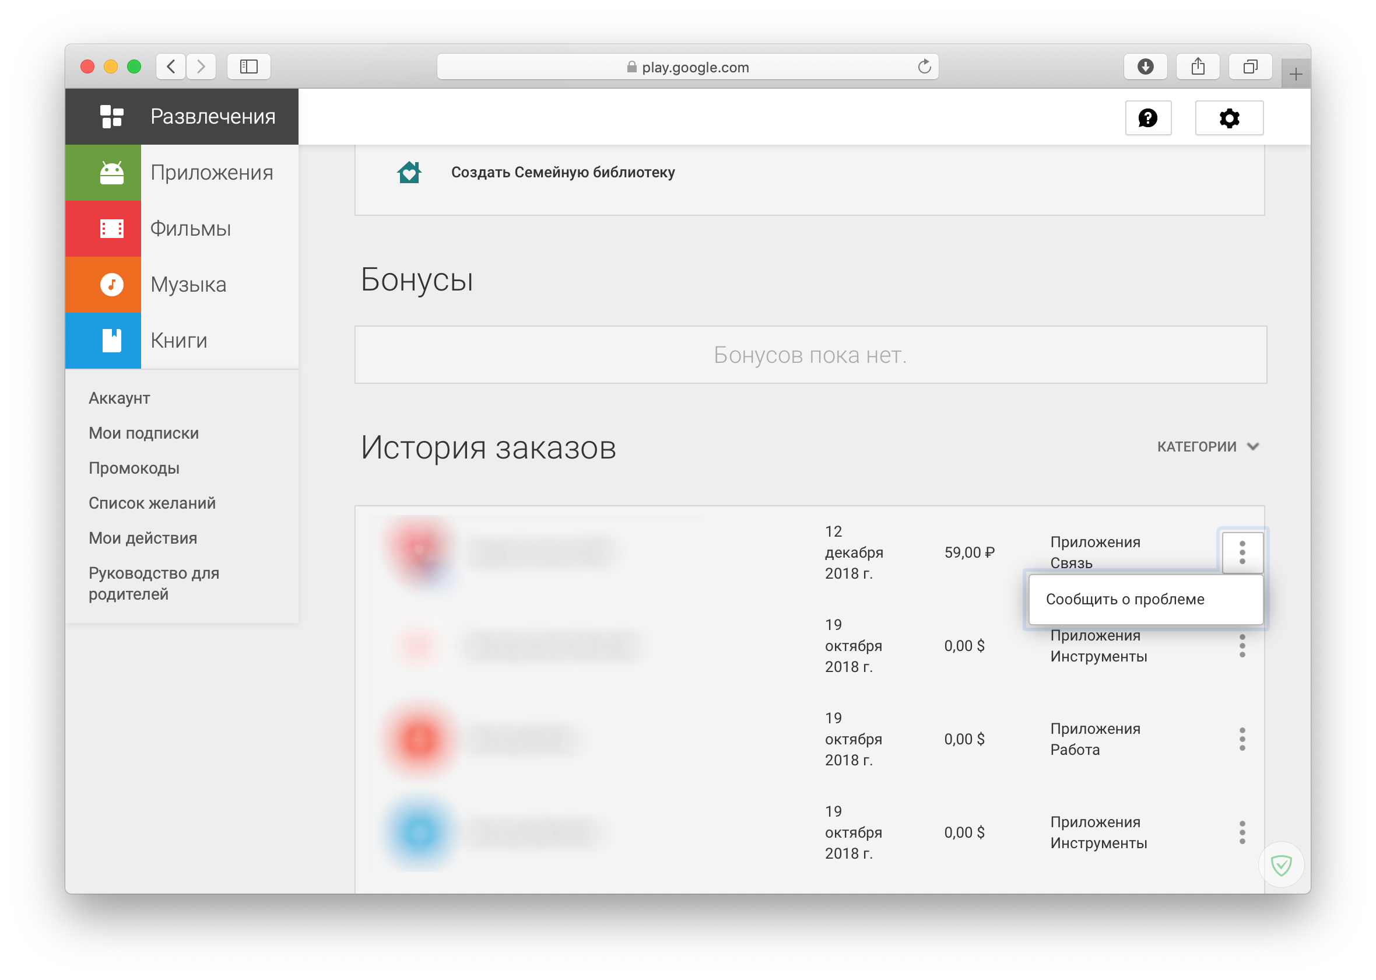Click the play.google.com address bar
This screenshot has height=980, width=1376.
pos(687,66)
